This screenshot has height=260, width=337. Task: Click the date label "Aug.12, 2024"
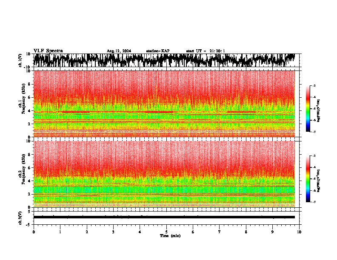coord(119,51)
